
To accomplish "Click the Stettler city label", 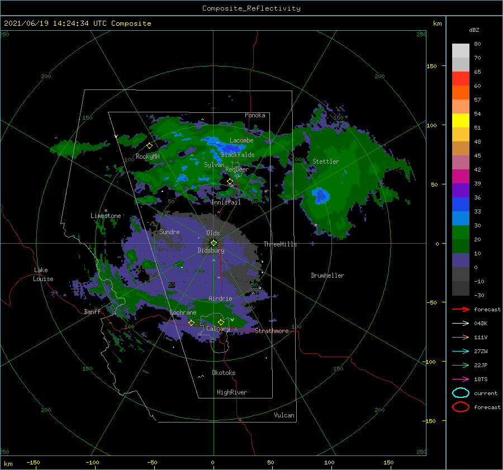I will pos(326,162).
